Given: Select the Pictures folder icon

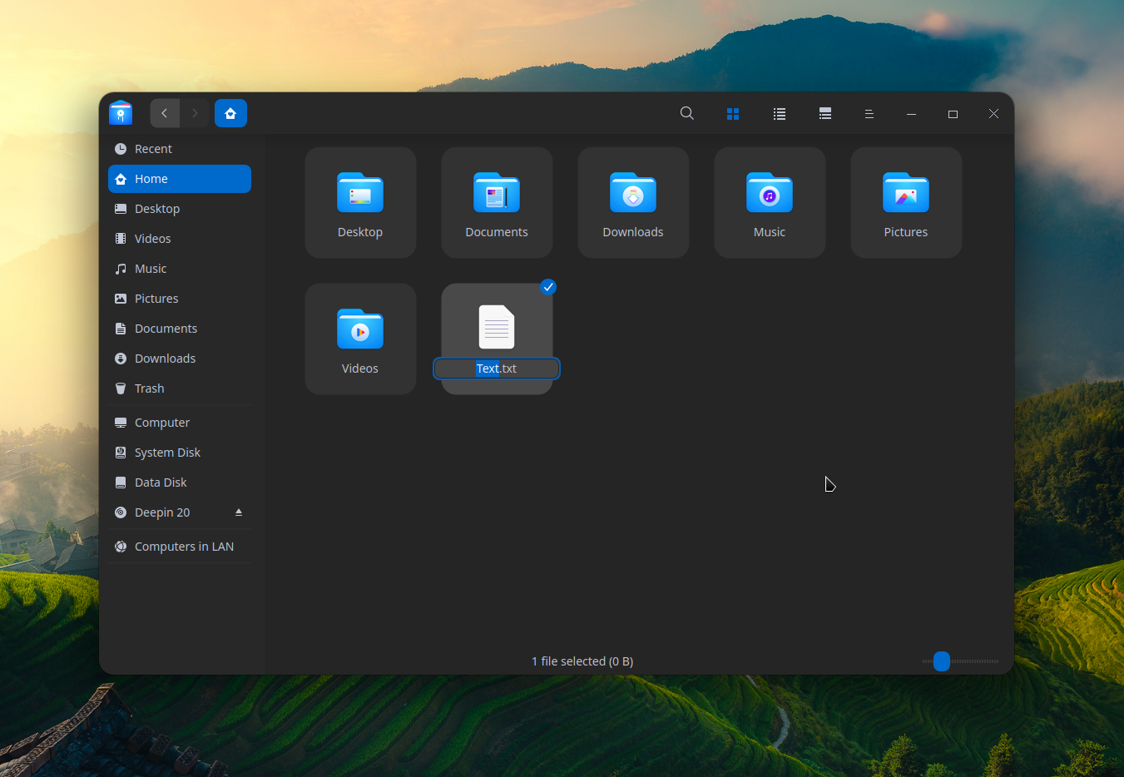Looking at the screenshot, I should [x=906, y=194].
